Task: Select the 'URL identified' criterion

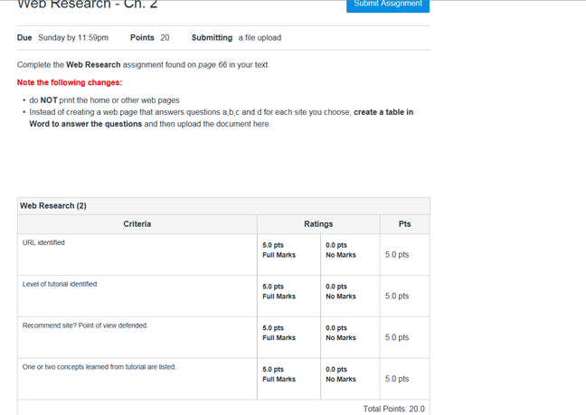Action: point(43,243)
